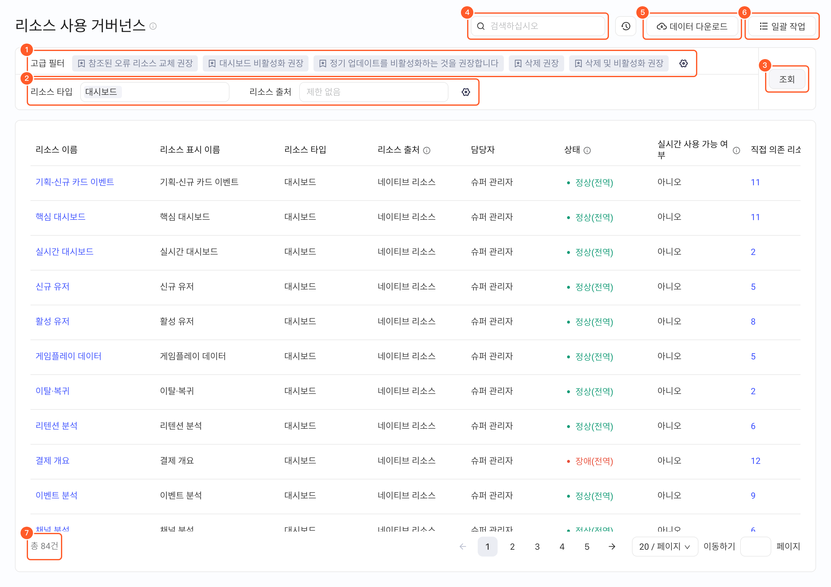Go to next page arrow
The width and height of the screenshot is (831, 587).
pyautogui.click(x=612, y=547)
